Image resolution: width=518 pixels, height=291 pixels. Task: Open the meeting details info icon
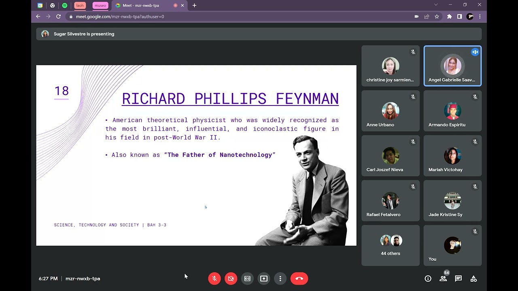(x=428, y=278)
